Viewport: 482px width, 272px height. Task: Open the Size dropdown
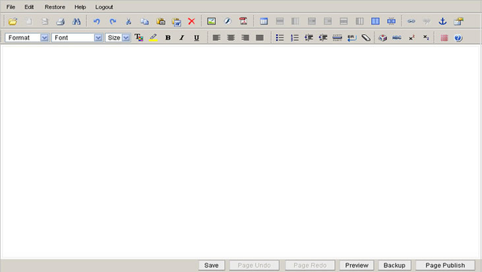(118, 38)
